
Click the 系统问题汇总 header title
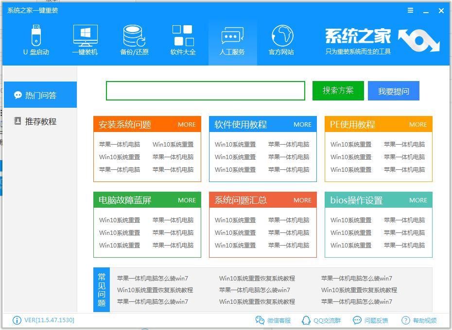(241, 200)
